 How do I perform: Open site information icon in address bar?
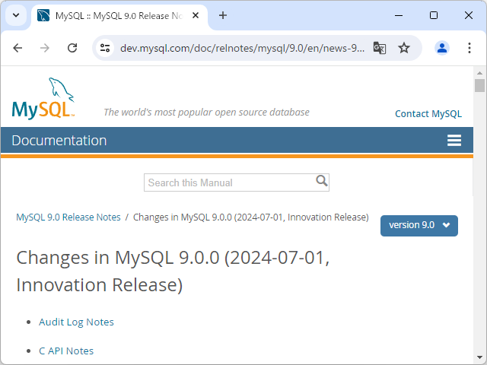[105, 48]
